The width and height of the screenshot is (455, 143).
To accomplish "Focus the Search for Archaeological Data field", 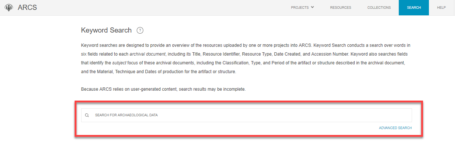I will (246, 115).
